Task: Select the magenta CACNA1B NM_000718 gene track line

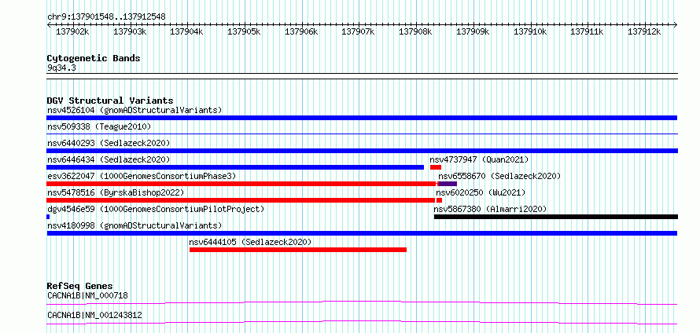Action: (x=362, y=303)
